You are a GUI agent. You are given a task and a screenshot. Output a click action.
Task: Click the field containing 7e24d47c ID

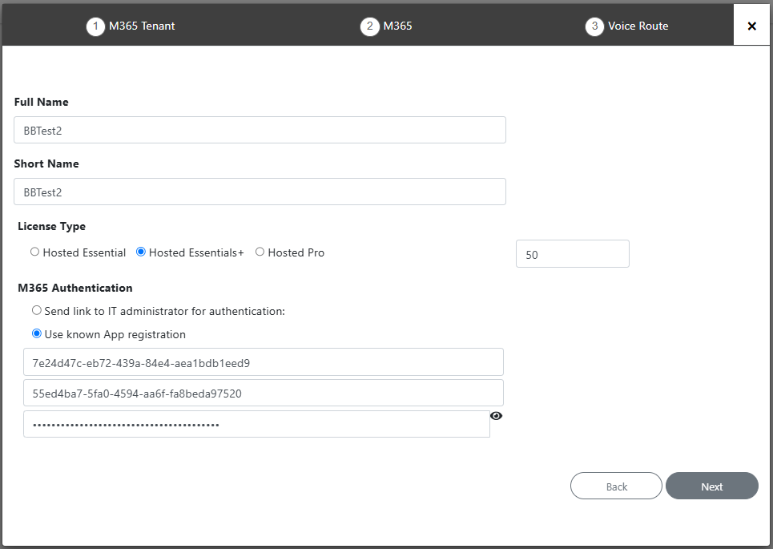click(264, 362)
